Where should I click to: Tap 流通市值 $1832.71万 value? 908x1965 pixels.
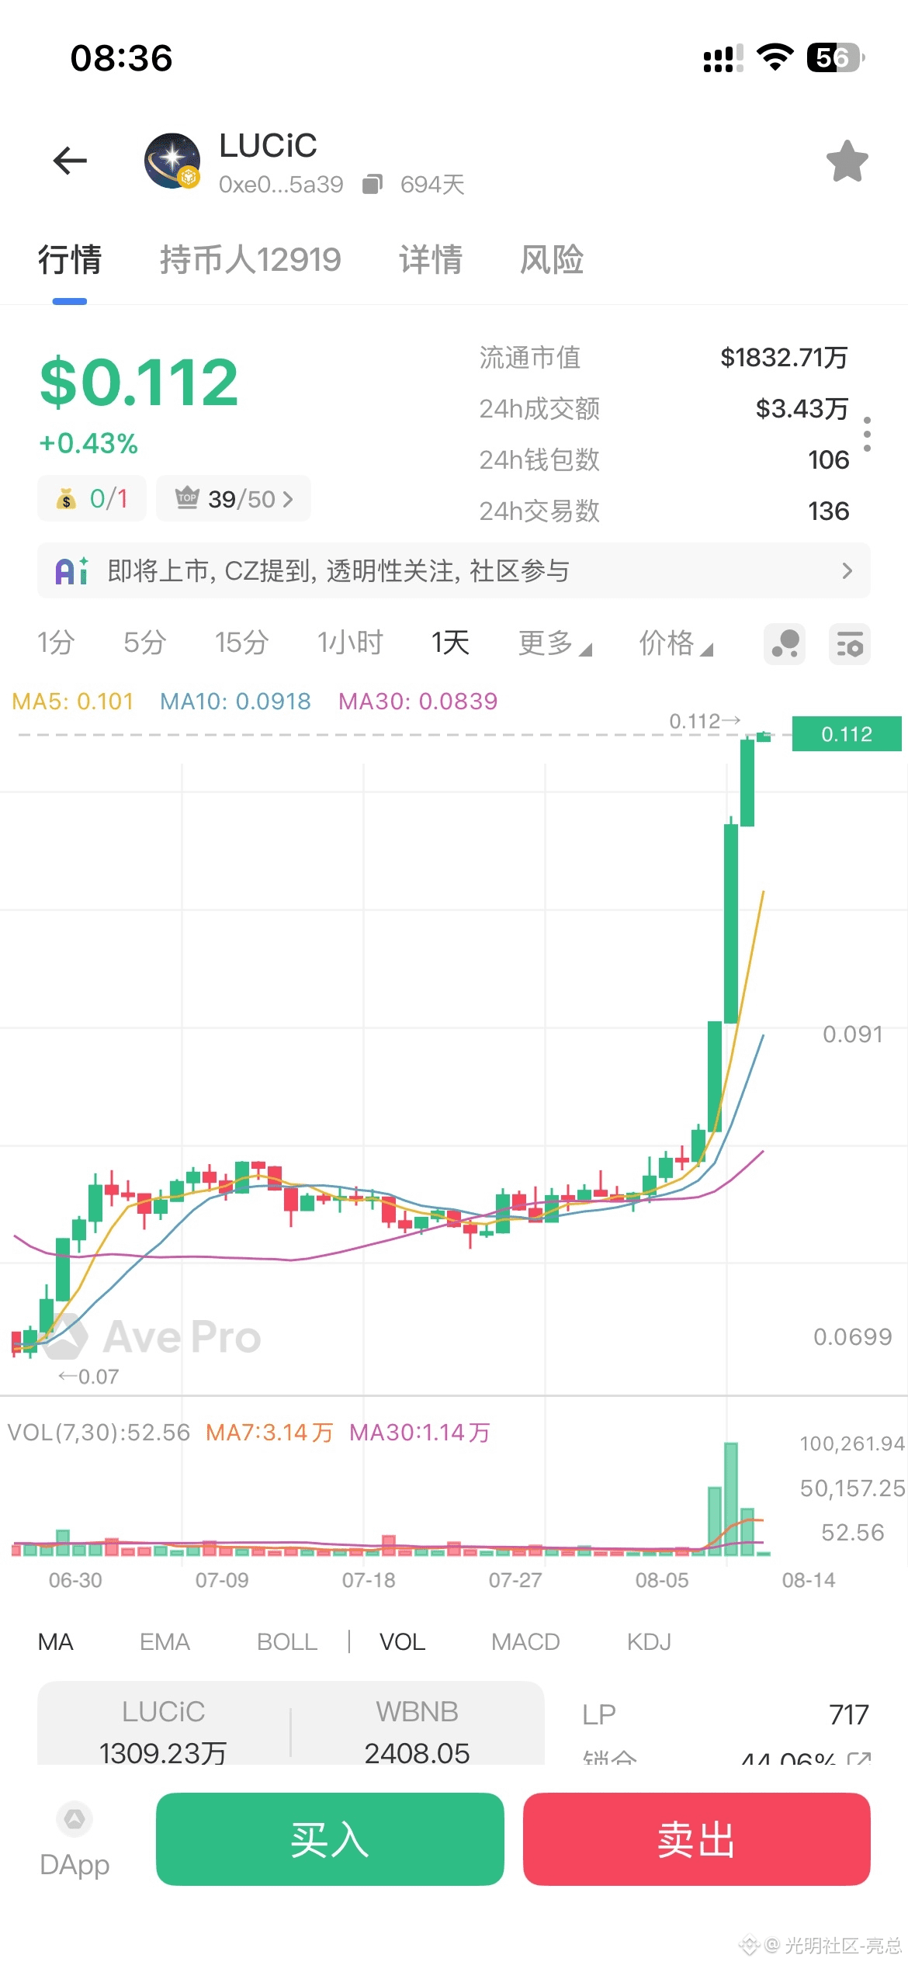[x=784, y=357]
